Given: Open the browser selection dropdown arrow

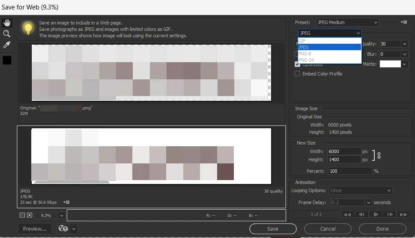Looking at the screenshot, I should (x=74, y=229).
